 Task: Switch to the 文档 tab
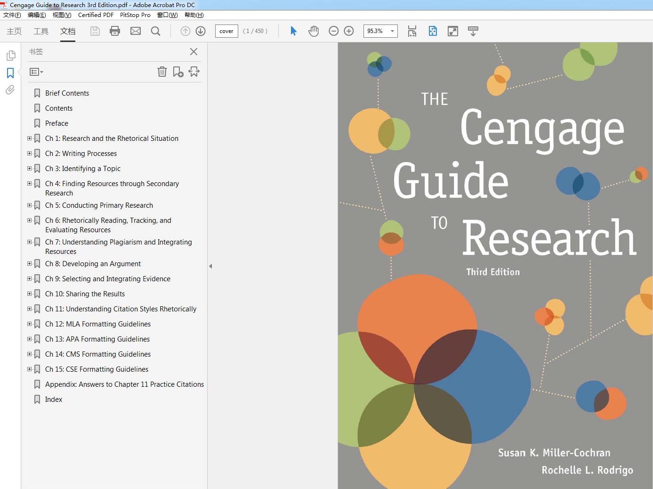(68, 31)
